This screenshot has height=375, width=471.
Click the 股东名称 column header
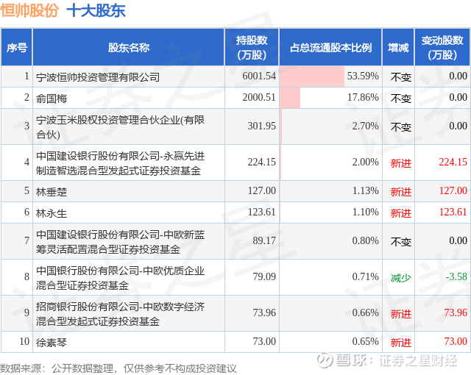coord(129,47)
